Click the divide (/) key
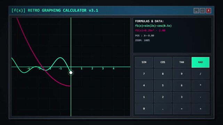223x125 pixels. click(x=200, y=74)
